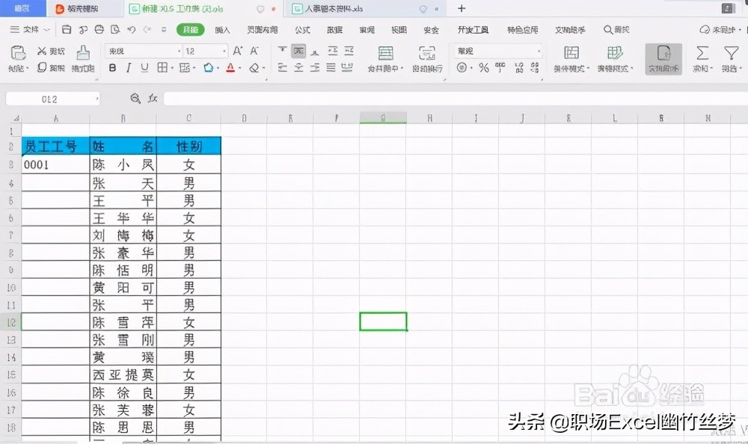Image resolution: width=748 pixels, height=444 pixels.
Task: Open the 文件 menu
Action: point(30,30)
